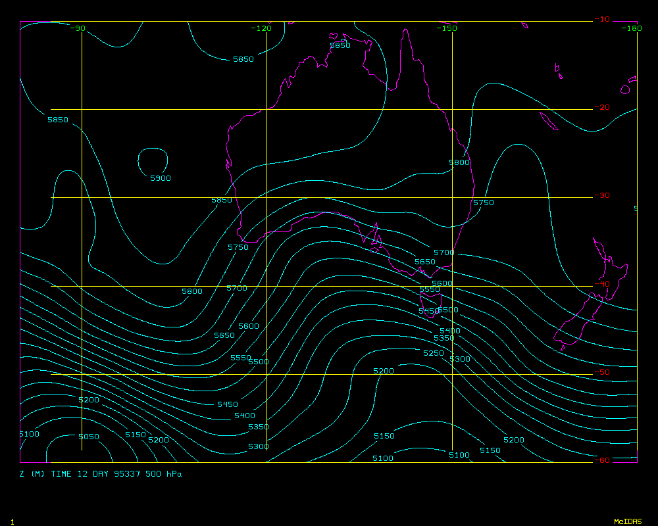The image size is (658, 526).
Task: Click the -50 latitude label
Action: coord(601,372)
